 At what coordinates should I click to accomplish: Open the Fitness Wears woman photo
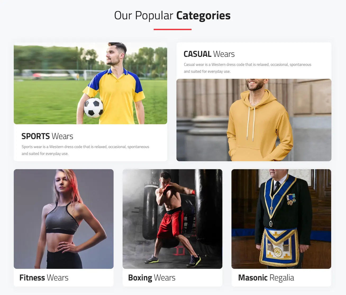pos(63,219)
